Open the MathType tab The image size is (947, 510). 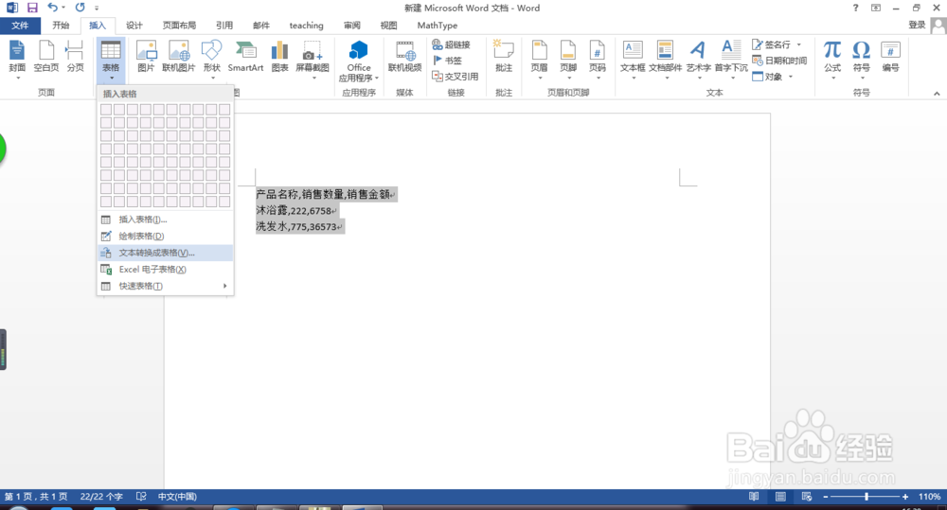pos(438,26)
